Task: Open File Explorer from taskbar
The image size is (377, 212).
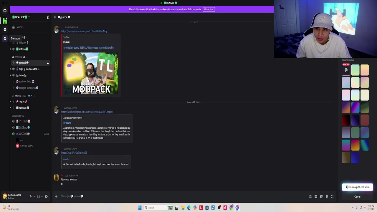Action: (183, 208)
